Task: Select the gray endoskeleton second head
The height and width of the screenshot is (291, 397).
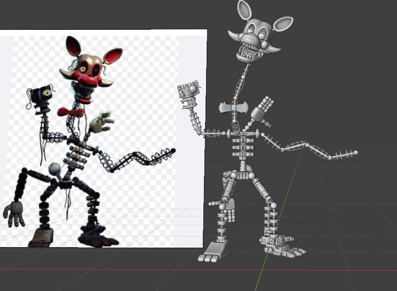Action: [x=189, y=94]
